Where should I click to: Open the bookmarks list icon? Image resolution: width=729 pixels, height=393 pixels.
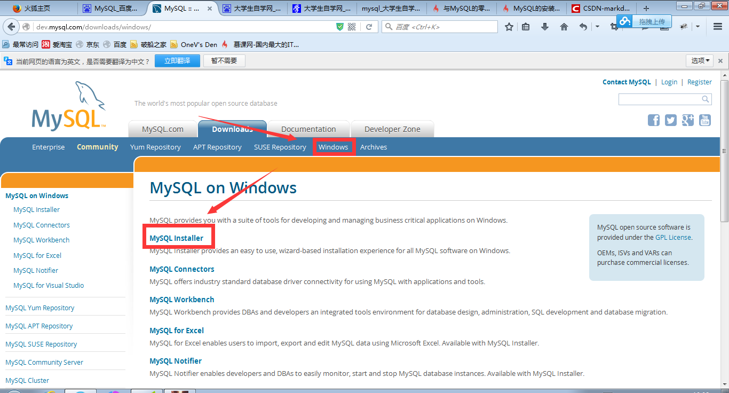[526, 27]
